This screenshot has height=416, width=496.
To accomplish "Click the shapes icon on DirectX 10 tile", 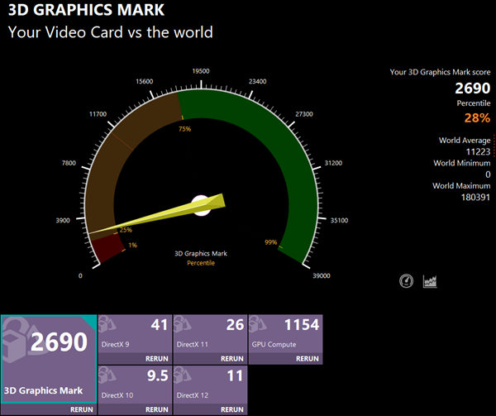I will [x=112, y=379].
